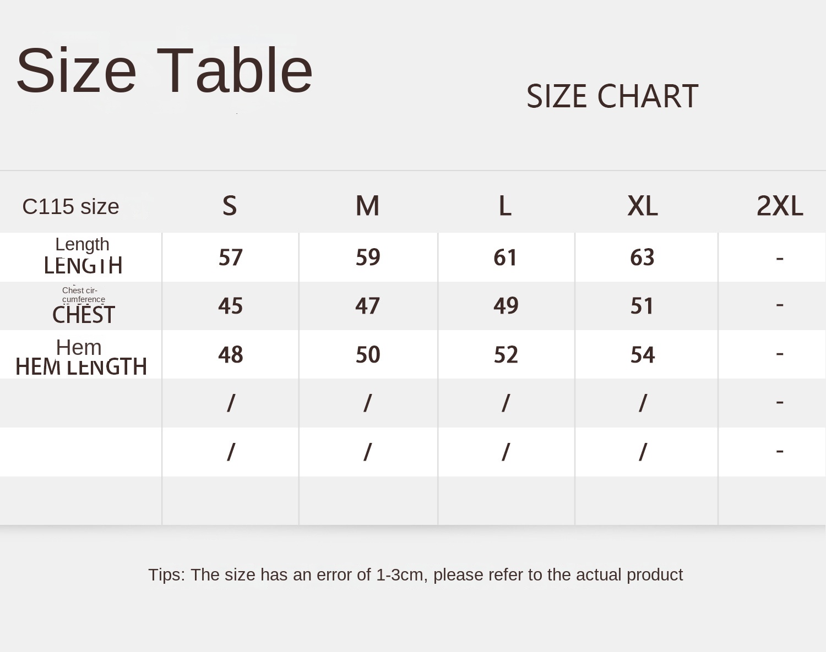Select the L size column header
Screen dimensions: 826x652
(505, 206)
